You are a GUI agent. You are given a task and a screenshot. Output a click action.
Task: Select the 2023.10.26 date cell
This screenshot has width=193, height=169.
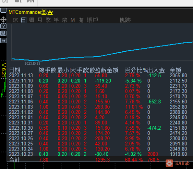click(21, 139)
